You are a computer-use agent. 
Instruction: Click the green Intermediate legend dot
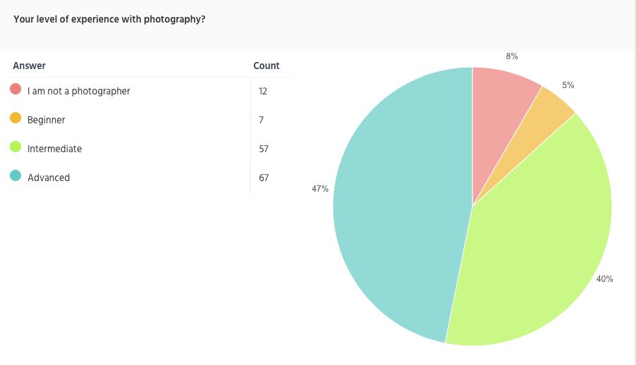[16, 147]
